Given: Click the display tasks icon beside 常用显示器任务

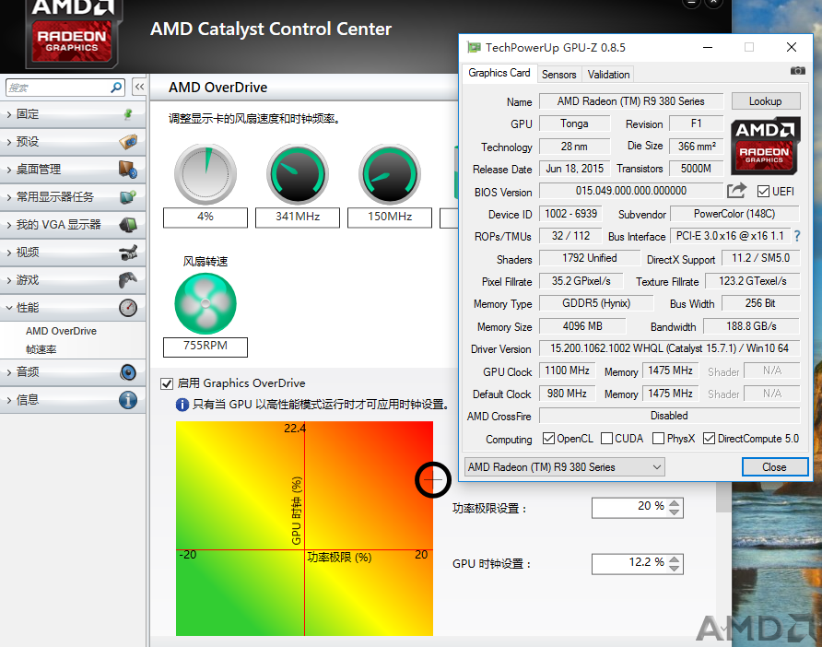Looking at the screenshot, I should pos(128,197).
